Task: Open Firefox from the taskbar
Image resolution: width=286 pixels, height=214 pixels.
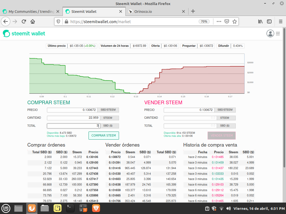Action: click(32, 208)
